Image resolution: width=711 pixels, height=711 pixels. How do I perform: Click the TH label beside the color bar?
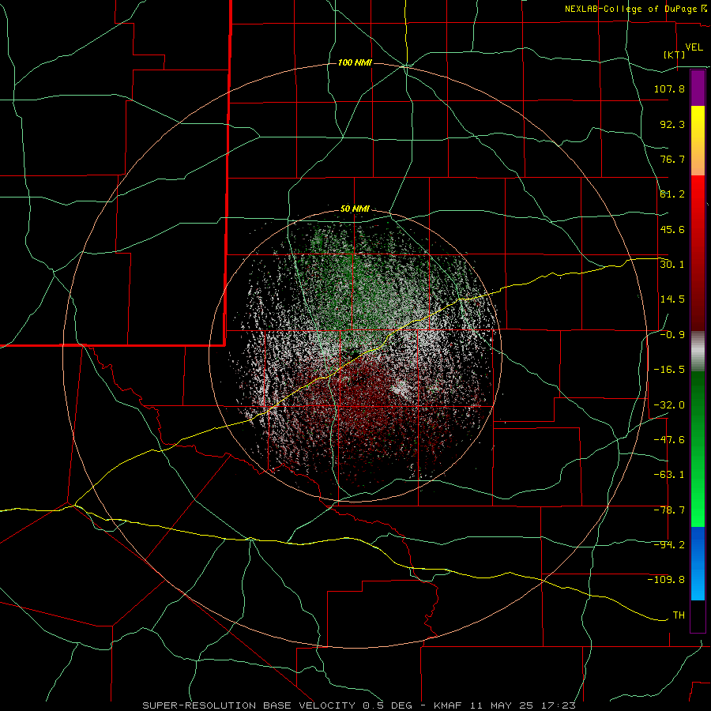pyautogui.click(x=679, y=615)
